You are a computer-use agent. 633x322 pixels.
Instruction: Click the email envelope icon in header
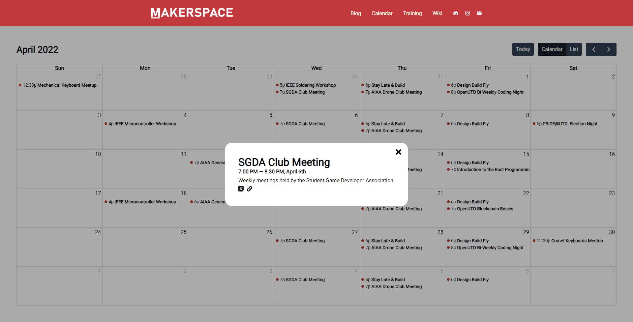(479, 13)
